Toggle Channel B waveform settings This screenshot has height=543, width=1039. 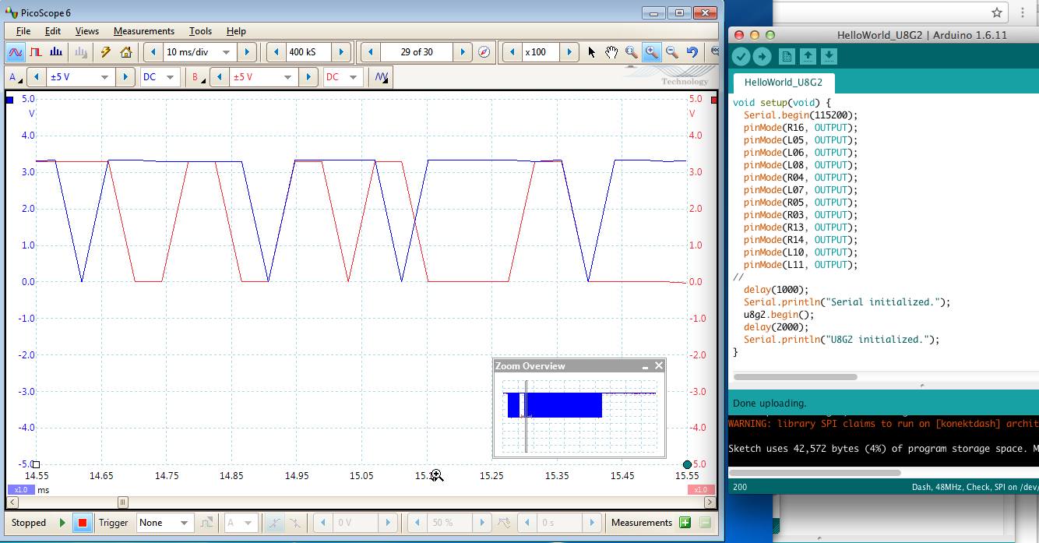coord(197,77)
